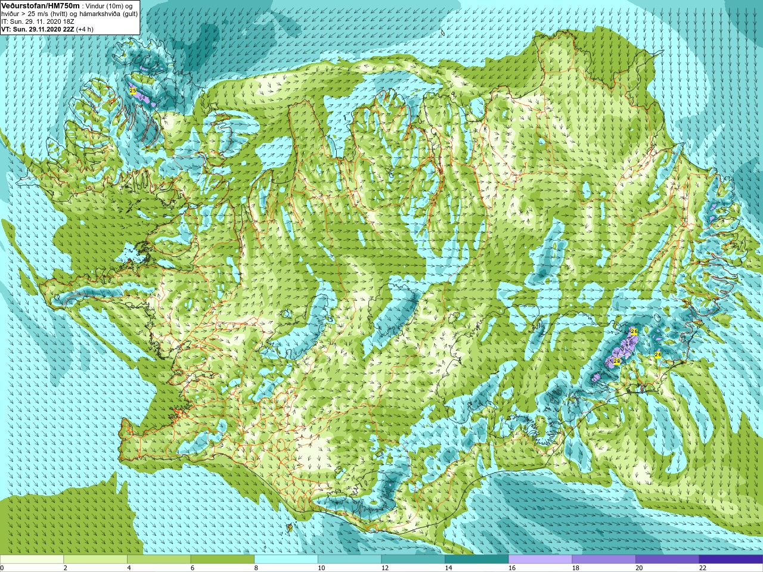The height and width of the screenshot is (572, 763).
Task: Select the dark indigo 22+ legend swatch
Action: tap(731, 559)
